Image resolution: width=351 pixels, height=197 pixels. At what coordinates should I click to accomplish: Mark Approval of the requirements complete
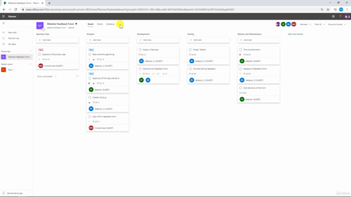point(90,78)
